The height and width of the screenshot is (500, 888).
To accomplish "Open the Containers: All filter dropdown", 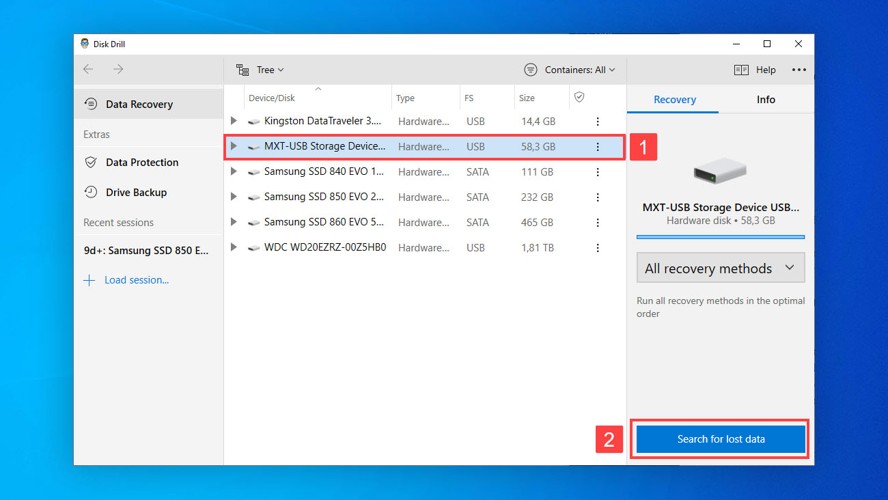I will coord(570,70).
